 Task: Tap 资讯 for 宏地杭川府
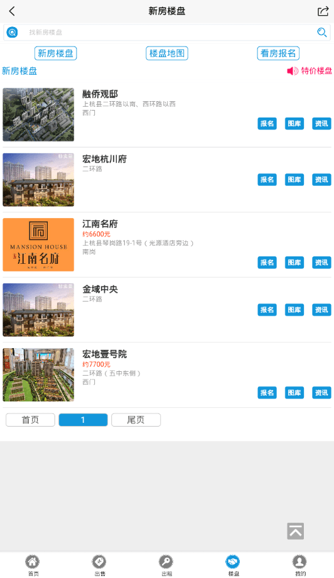[321, 180]
